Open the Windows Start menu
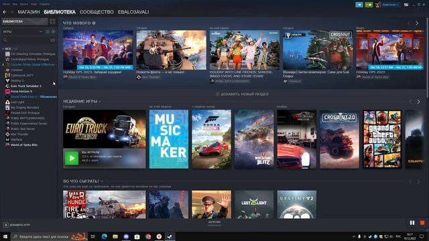This screenshot has height=241, width=429. [x=5, y=236]
